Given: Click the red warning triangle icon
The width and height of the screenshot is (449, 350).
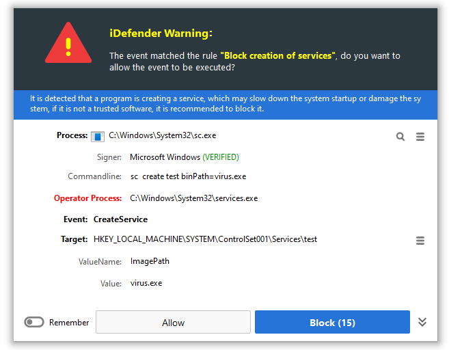Looking at the screenshot, I should tap(68, 43).
